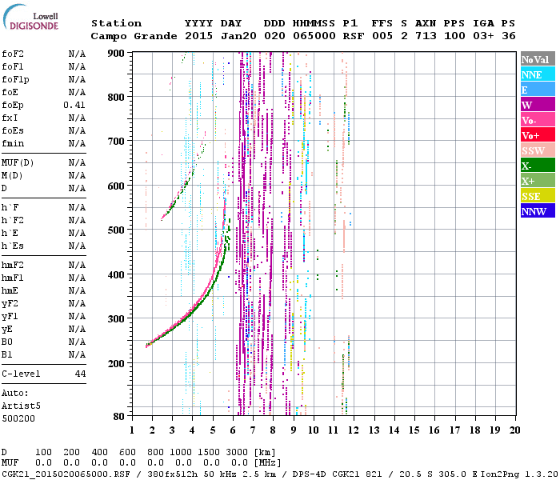Click the Lowell Digisonde logo

(x=30, y=17)
